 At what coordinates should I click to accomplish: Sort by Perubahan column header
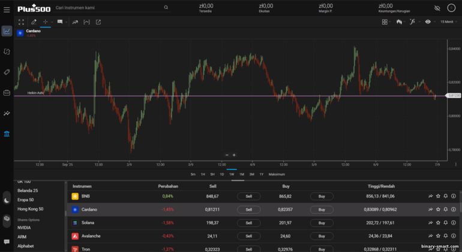coord(168,186)
